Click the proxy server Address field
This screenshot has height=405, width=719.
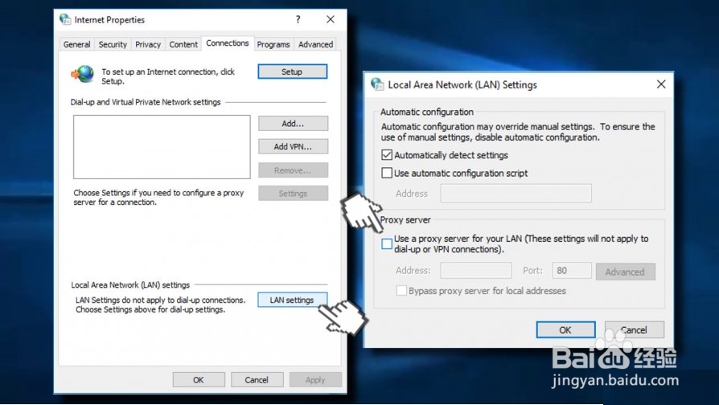click(x=476, y=271)
